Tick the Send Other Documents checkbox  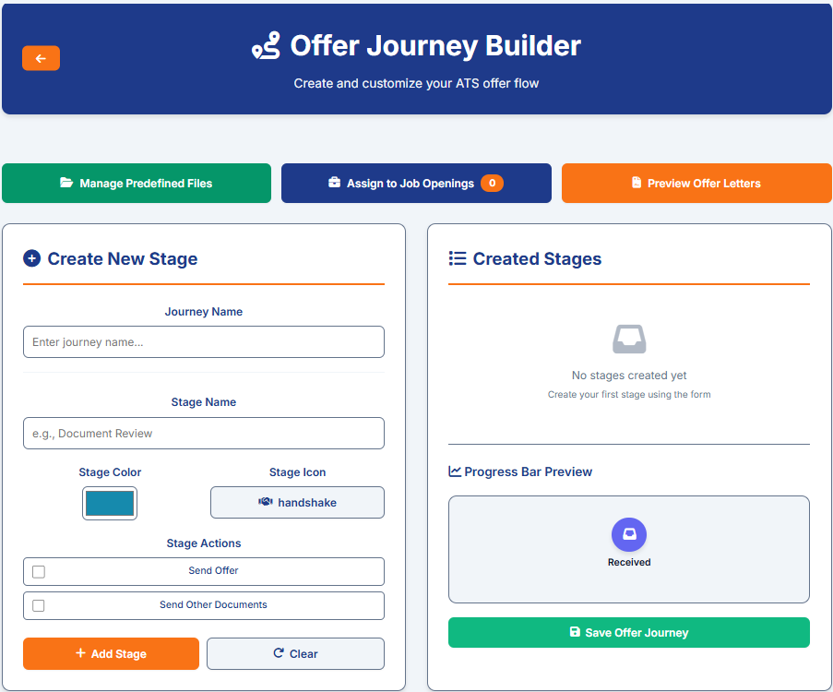click(39, 605)
